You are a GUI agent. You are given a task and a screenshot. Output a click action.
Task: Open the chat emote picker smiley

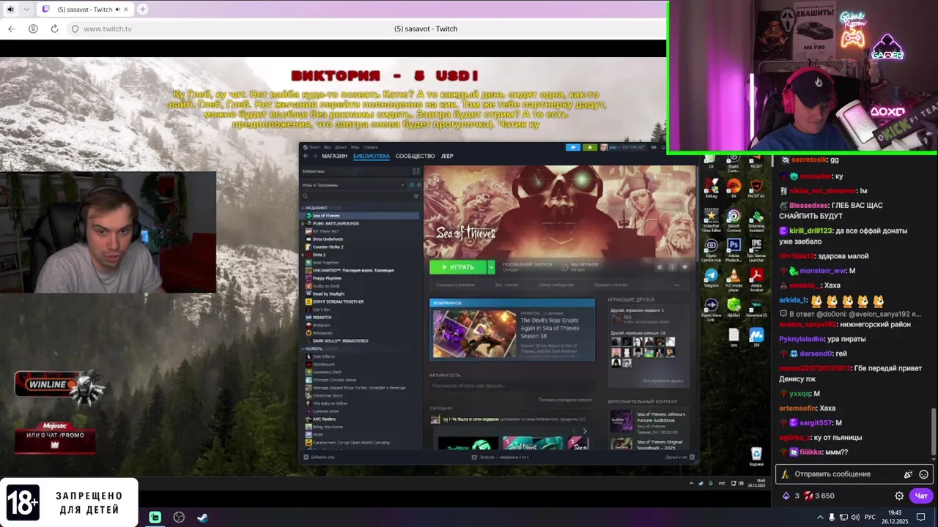pyautogui.click(x=923, y=474)
